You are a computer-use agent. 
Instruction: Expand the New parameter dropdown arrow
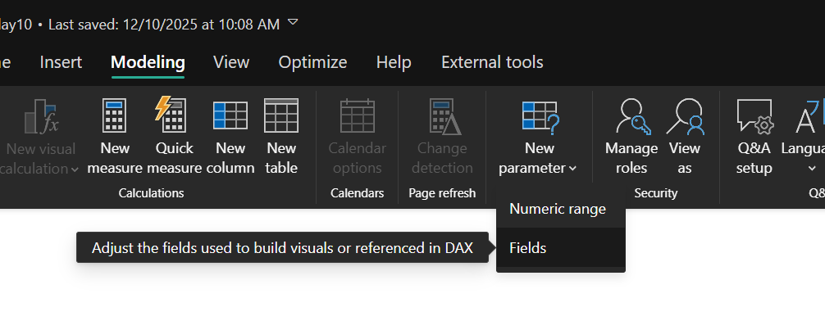(x=572, y=169)
